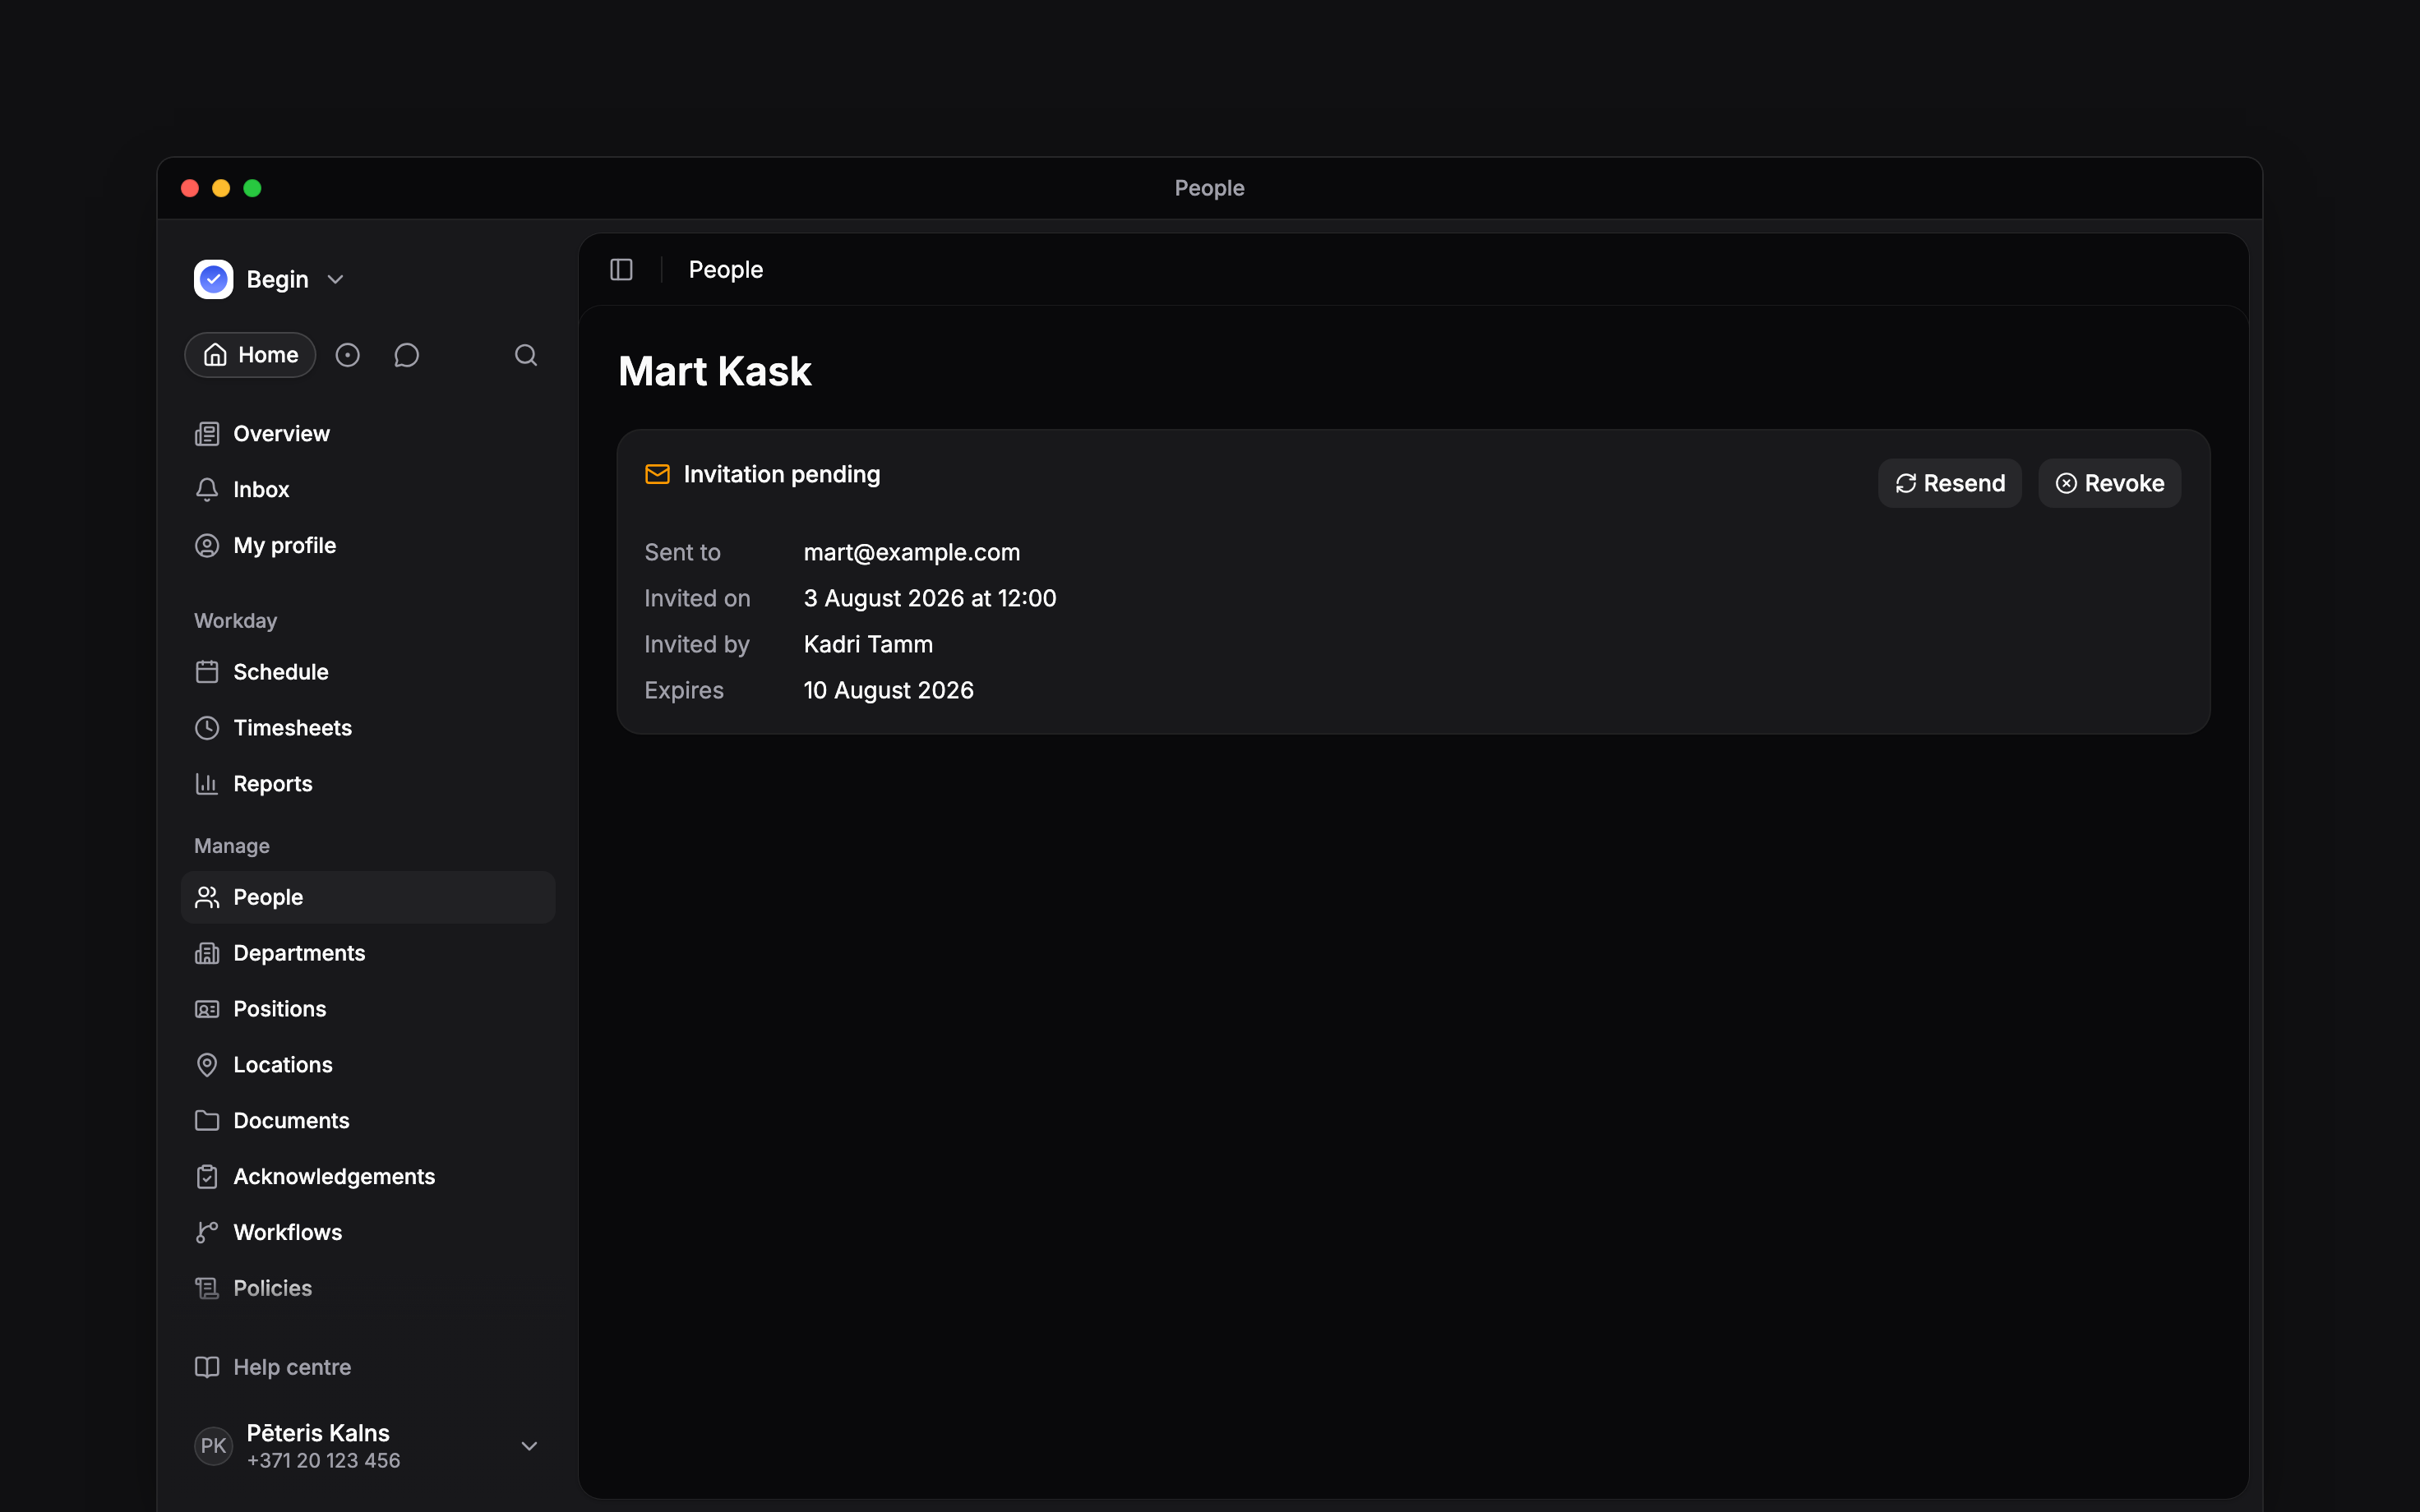Click the Mart Kask heading
2420x1512 pixels.
[x=715, y=371]
